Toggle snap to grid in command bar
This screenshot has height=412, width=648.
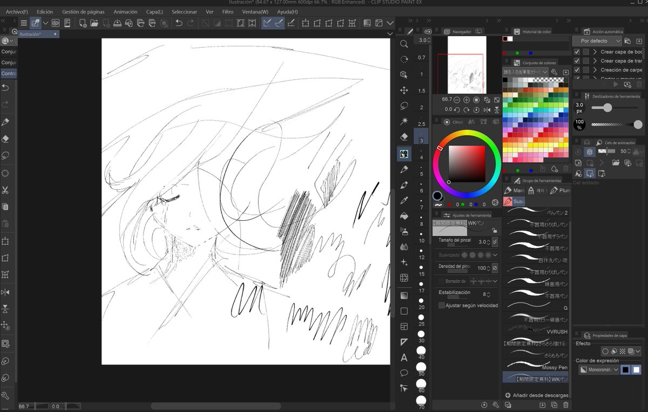click(x=291, y=23)
